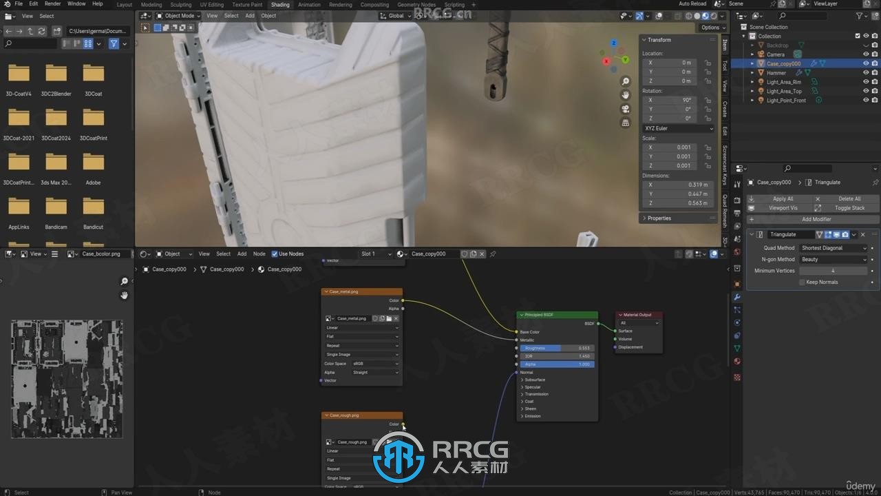Switch to the UV Editing workspace
The height and width of the screenshot is (496, 881).
click(x=212, y=5)
